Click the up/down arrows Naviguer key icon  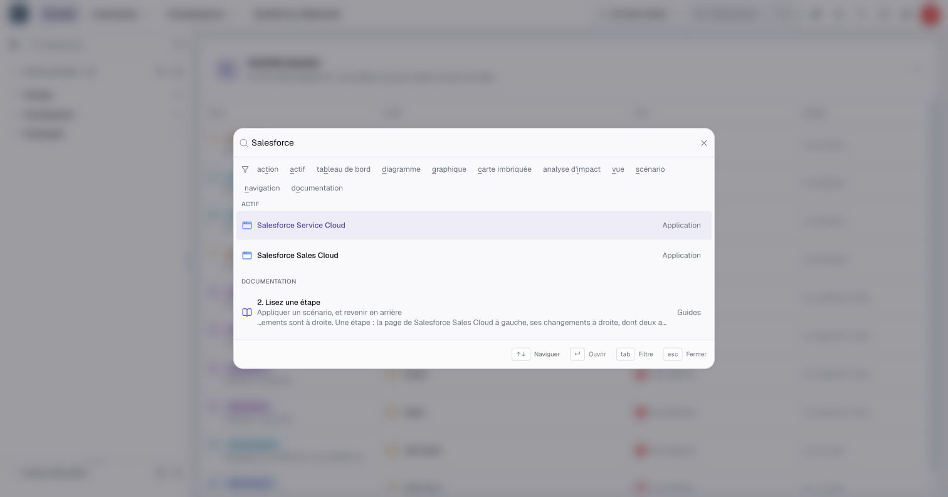click(520, 354)
